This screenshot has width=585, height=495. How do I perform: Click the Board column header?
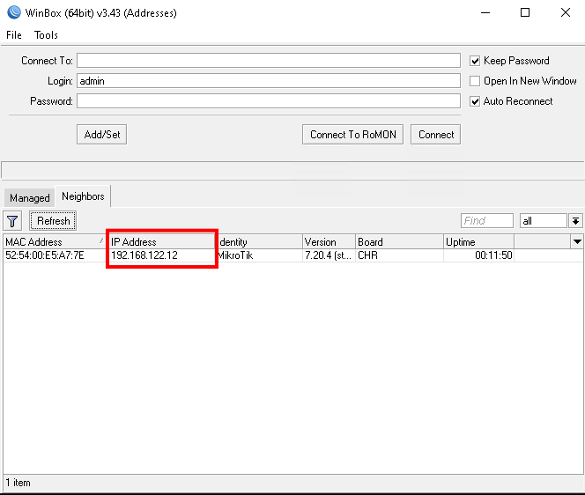[x=399, y=241]
